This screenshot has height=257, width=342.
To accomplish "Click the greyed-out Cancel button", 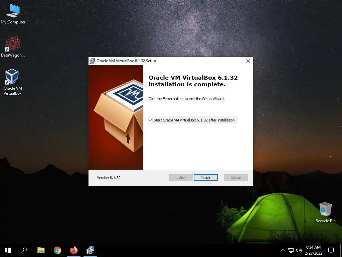I will [x=236, y=177].
